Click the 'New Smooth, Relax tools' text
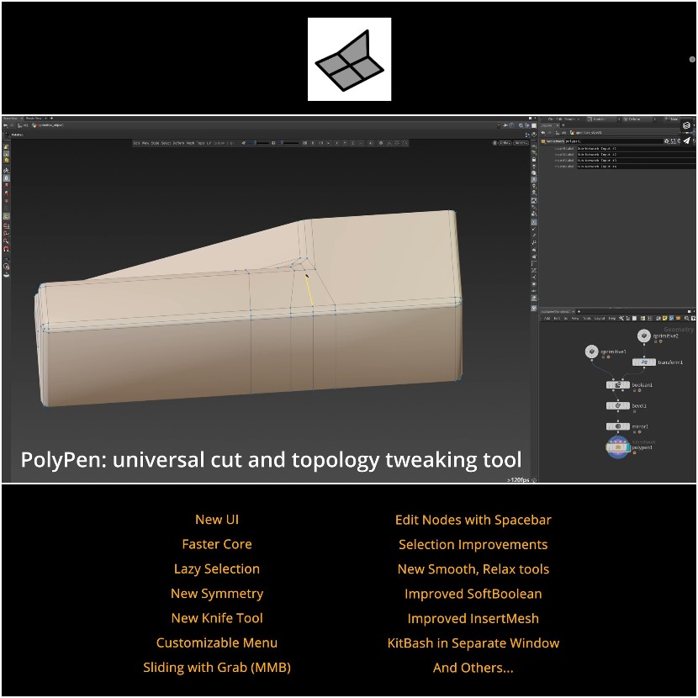The height and width of the screenshot is (698, 698). [473, 568]
